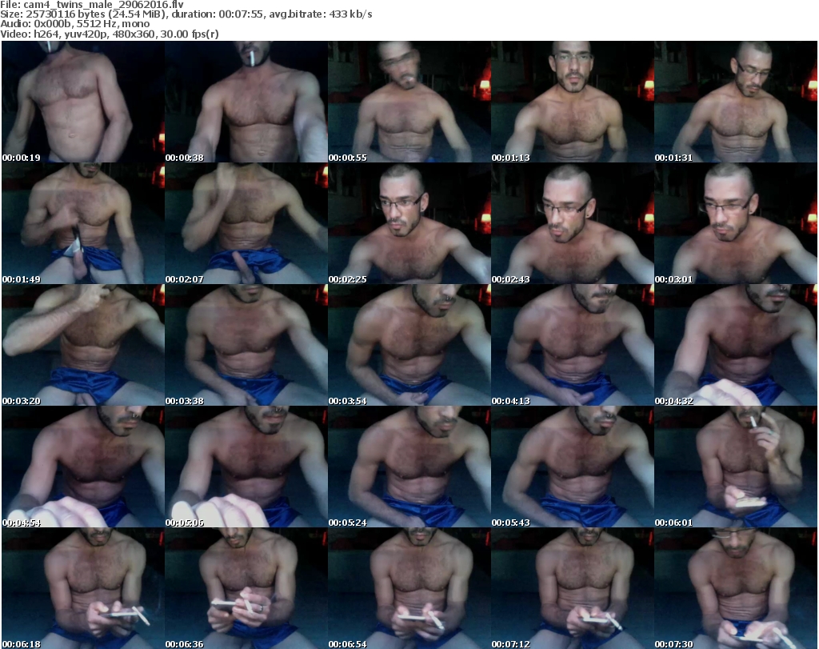Open the frame with timestamp 00:05:06
This screenshot has width=819, height=649.
pyautogui.click(x=246, y=467)
